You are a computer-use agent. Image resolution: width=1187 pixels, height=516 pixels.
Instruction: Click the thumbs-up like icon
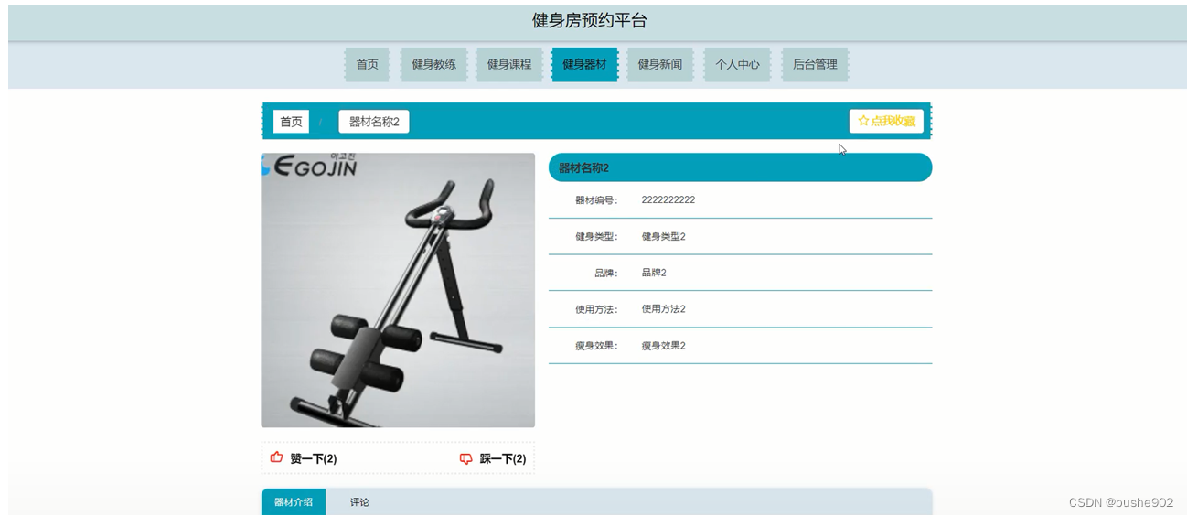[276, 457]
